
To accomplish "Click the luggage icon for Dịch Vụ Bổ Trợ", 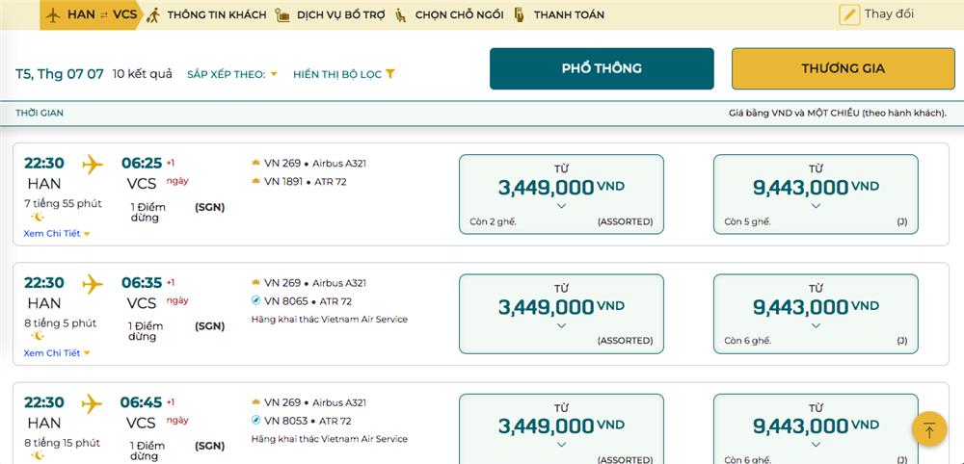I will (x=281, y=15).
